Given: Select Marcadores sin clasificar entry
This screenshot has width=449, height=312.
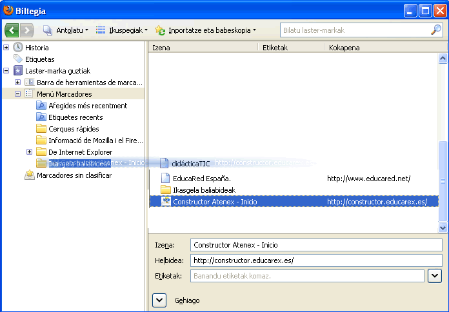Looking at the screenshot, I should click(74, 175).
